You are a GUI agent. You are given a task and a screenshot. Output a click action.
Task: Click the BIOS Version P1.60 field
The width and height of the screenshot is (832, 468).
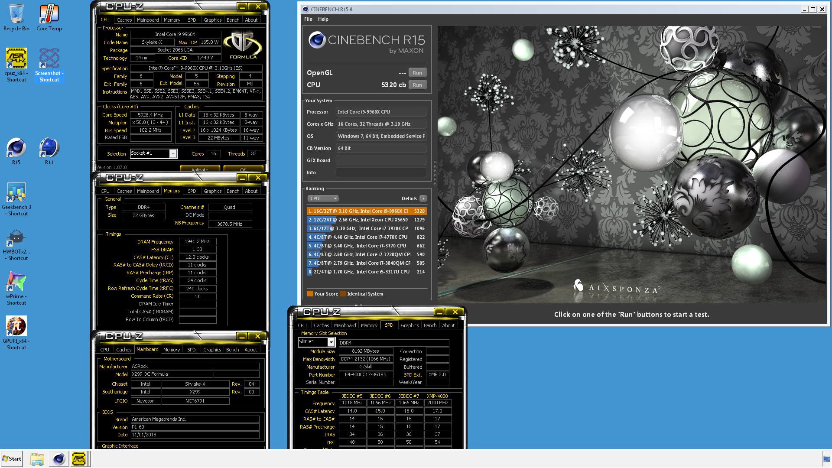(x=195, y=427)
